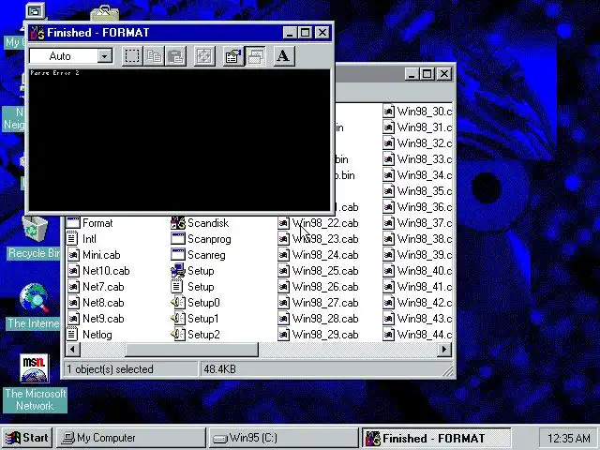Select Win98_44 cabinet file
The height and width of the screenshot is (450, 600).
pyautogui.click(x=417, y=335)
